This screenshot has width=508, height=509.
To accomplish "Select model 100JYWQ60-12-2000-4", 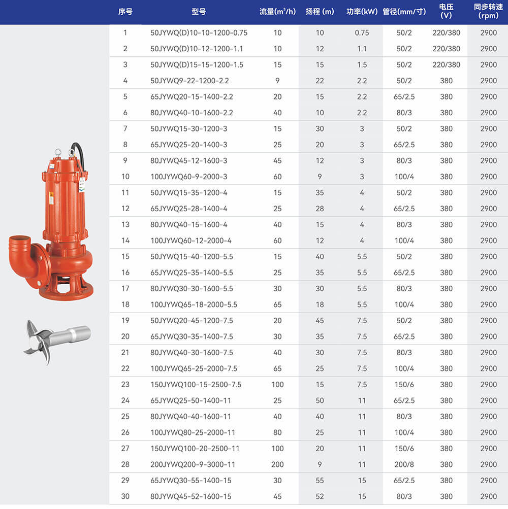I will pyautogui.click(x=191, y=241).
